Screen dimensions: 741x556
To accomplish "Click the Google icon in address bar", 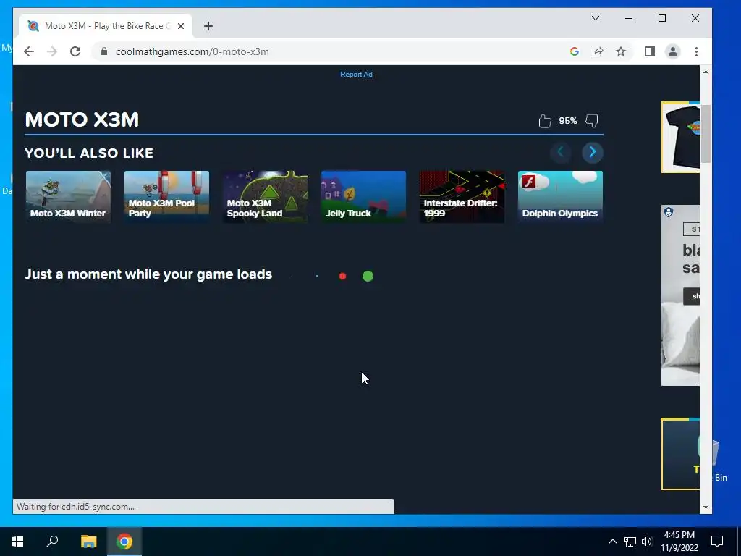I will pyautogui.click(x=574, y=51).
